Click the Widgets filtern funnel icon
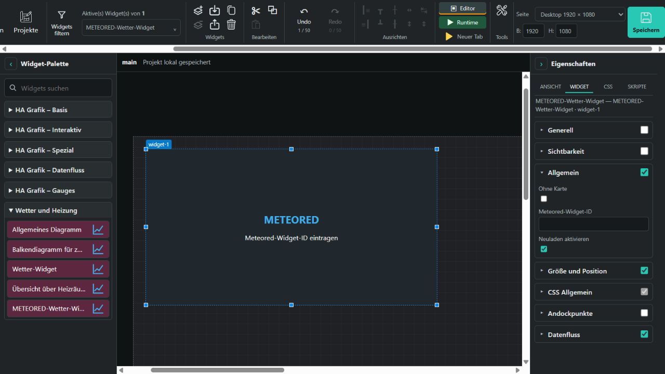Screen dimensions: 665x374 pos(61,15)
